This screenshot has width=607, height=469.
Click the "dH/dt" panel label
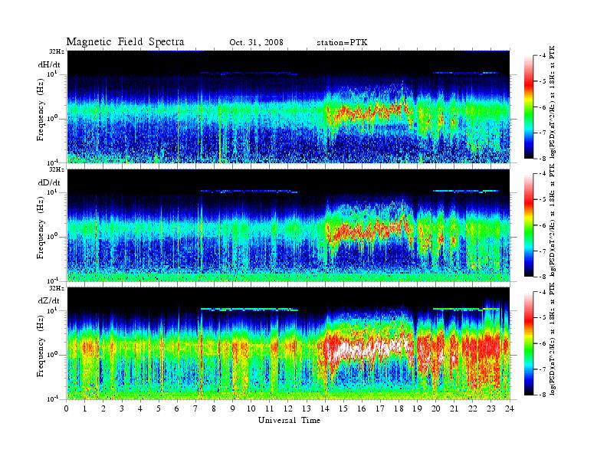(49, 64)
